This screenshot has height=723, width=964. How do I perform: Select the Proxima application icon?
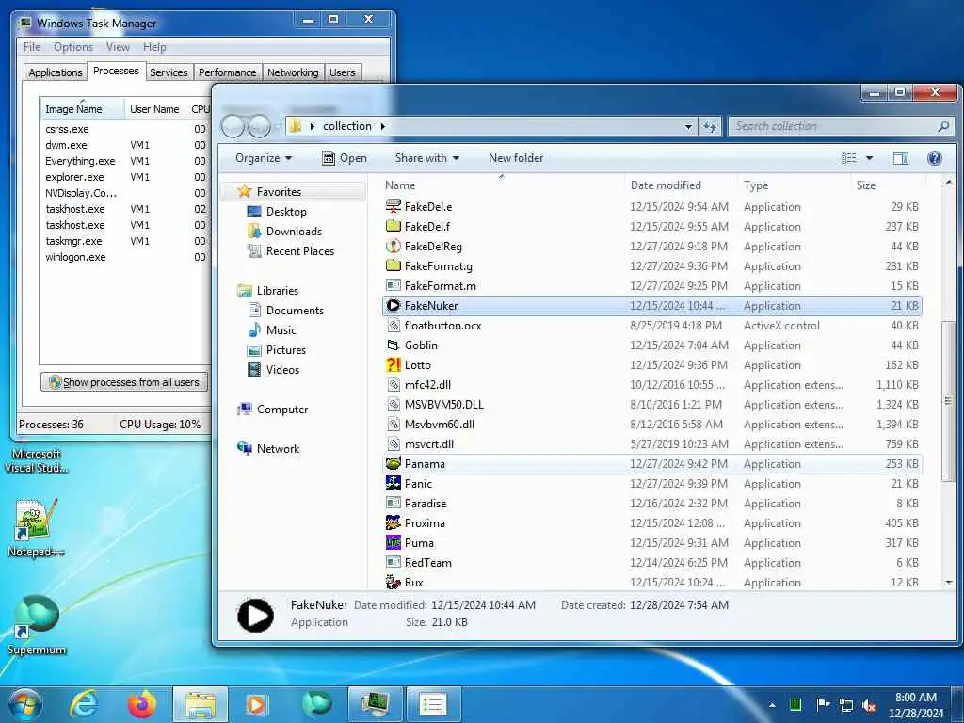pyautogui.click(x=393, y=522)
